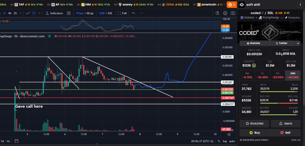The width and height of the screenshot is (305, 146).
Task: Open the three-dot menu beside soft shill
Action: (300, 5)
